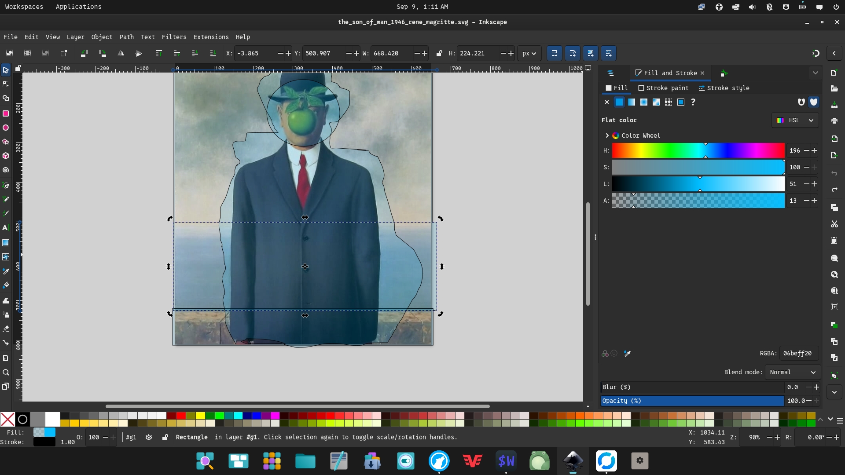
Task: Choose the linear gradient fill type
Action: (x=632, y=102)
